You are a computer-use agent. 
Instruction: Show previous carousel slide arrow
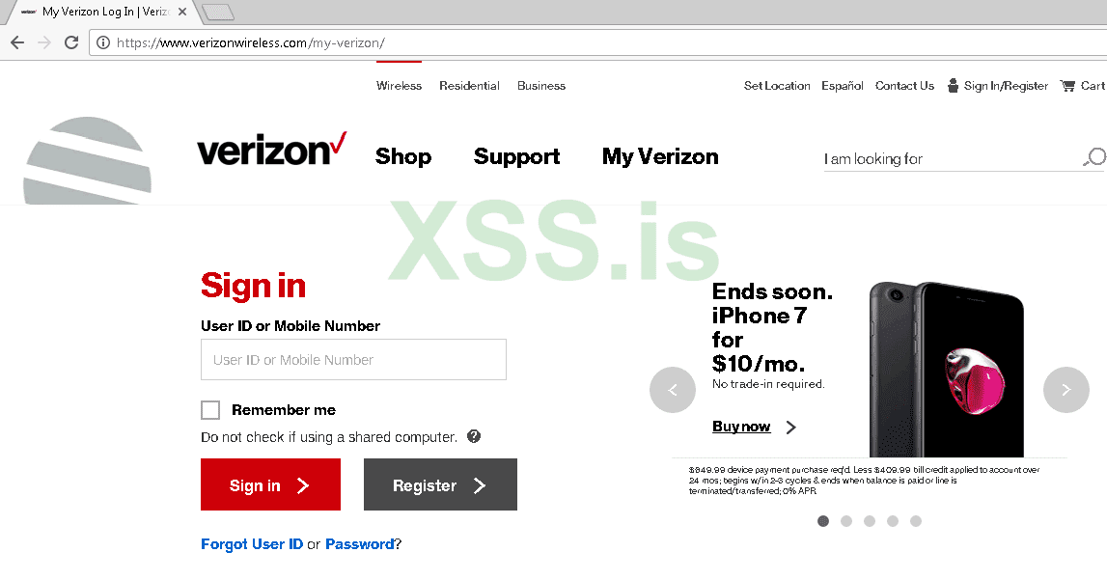point(672,390)
